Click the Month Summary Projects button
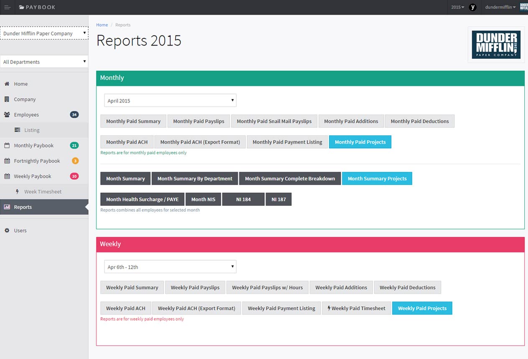 377,178
